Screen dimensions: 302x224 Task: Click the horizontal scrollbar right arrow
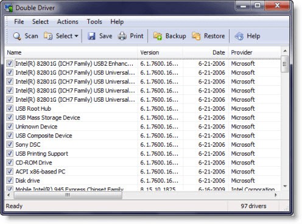[276, 195]
